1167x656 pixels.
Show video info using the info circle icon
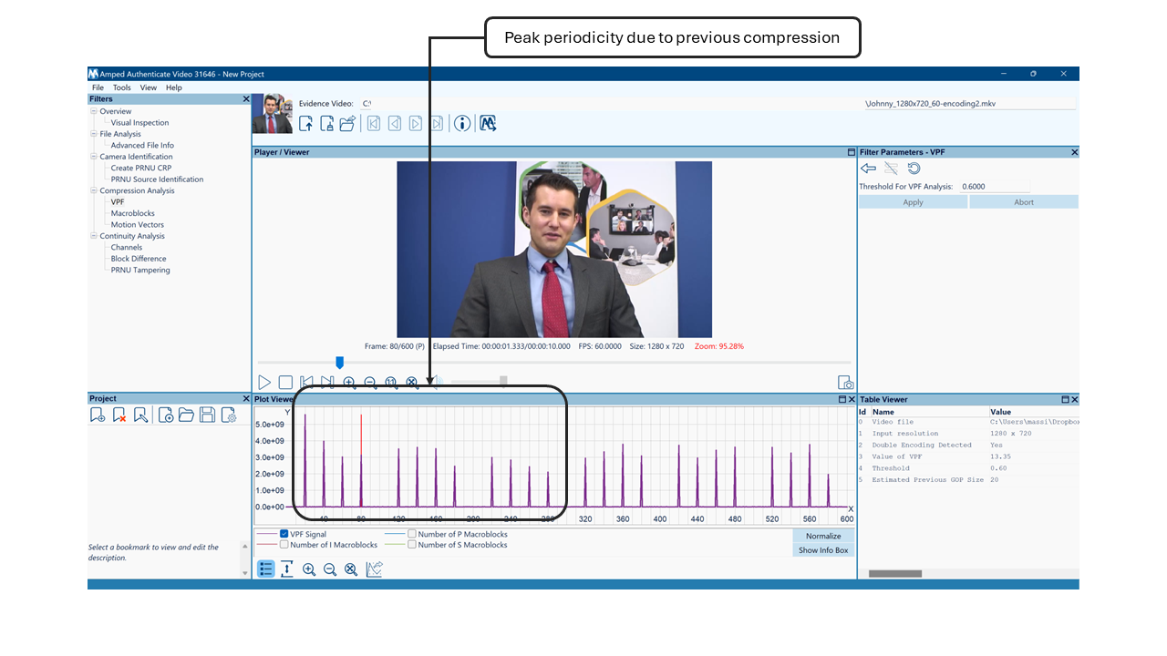[461, 122]
